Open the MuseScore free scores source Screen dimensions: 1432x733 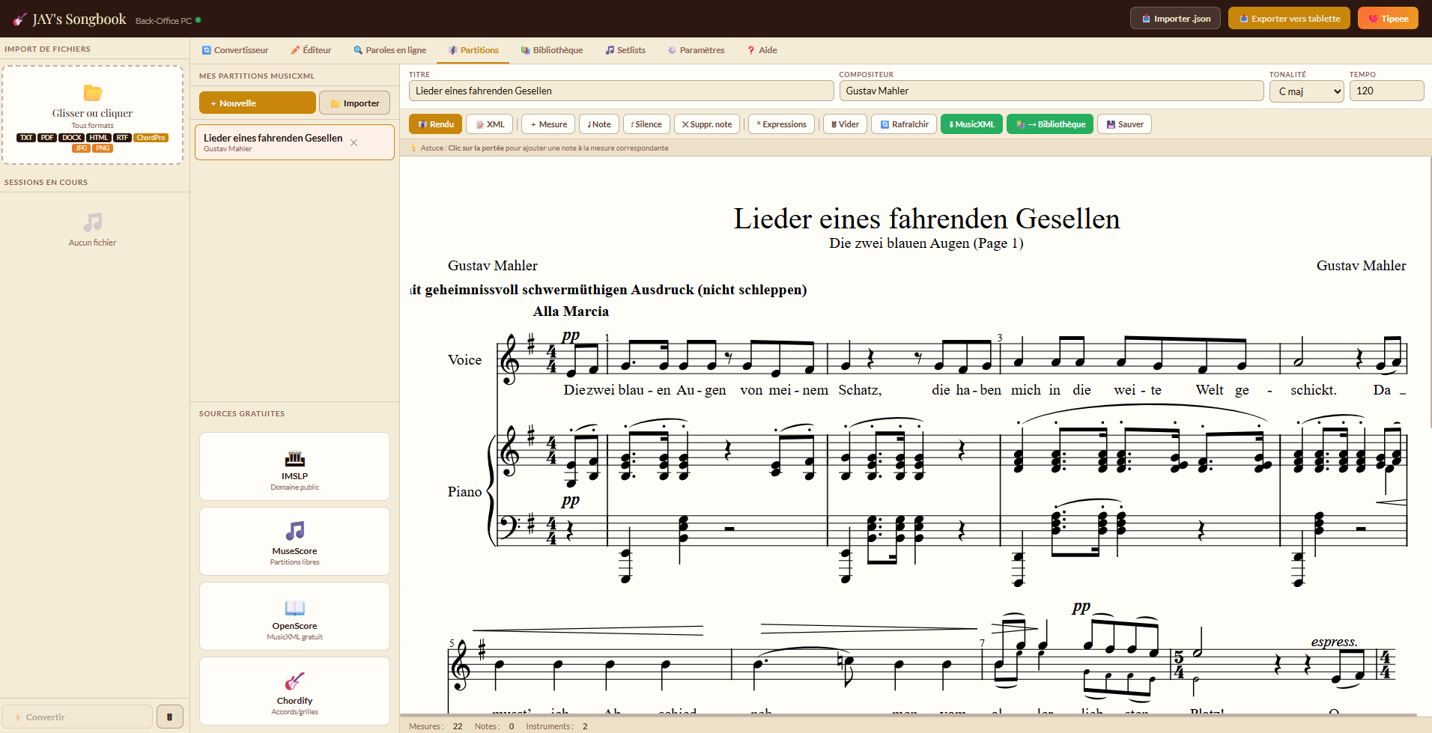pyautogui.click(x=294, y=541)
